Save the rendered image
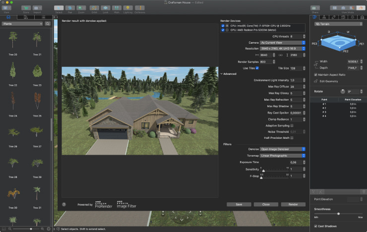 click(x=239, y=204)
